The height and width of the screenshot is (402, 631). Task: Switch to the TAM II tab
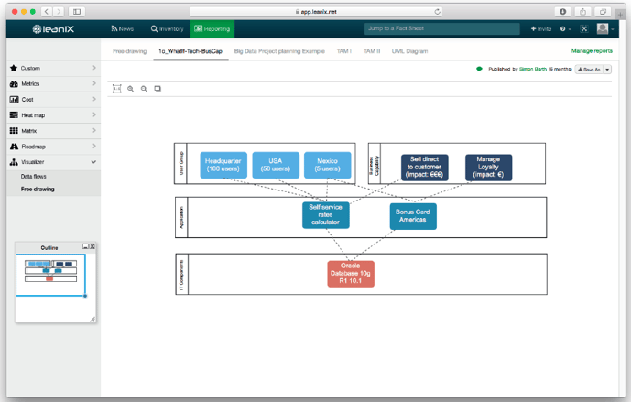coord(372,51)
